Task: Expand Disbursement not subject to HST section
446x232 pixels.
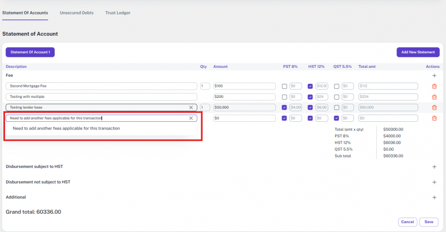Action: [434, 182]
